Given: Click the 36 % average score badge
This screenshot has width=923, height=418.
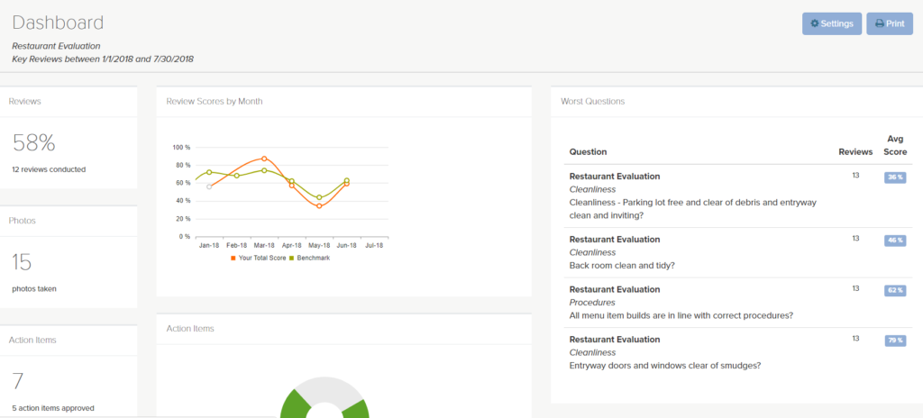Looking at the screenshot, I should tap(894, 177).
